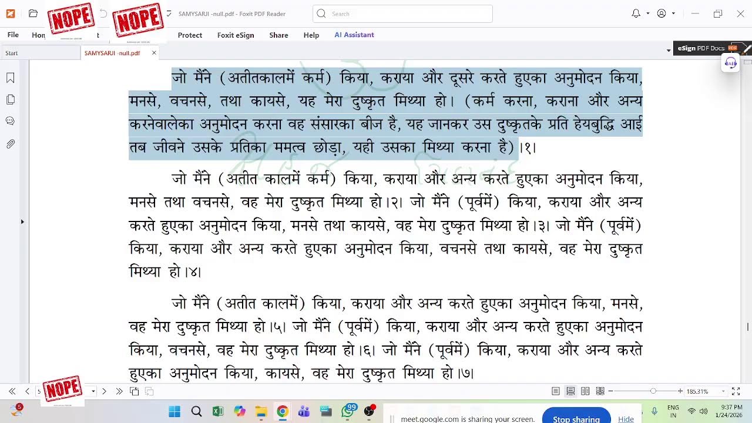Image resolution: width=752 pixels, height=423 pixels.
Task: Open the Attachments paperclip panel
Action: [x=11, y=143]
